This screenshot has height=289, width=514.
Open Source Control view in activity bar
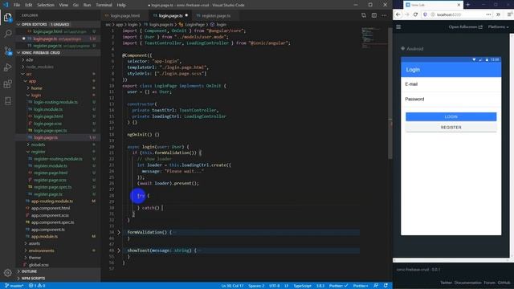pos(7,51)
